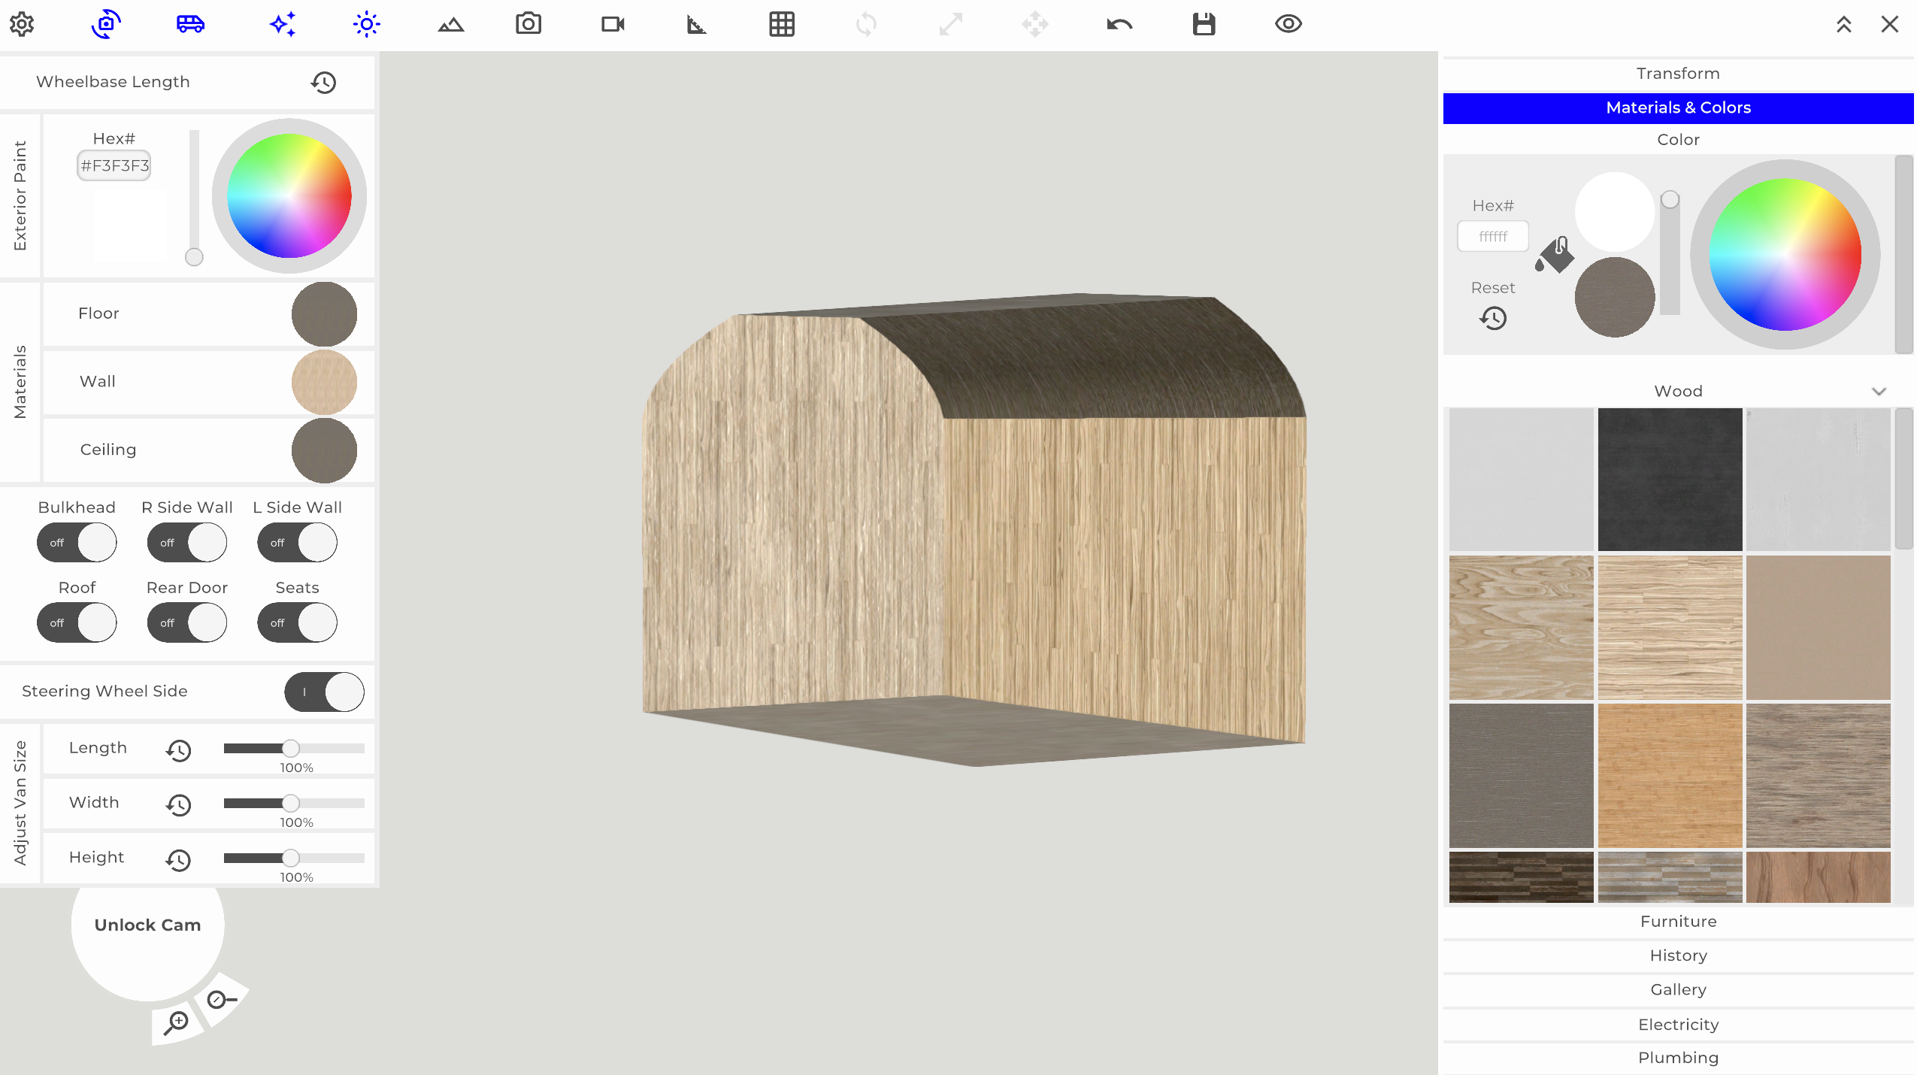Reset Height slider with its history icon

(178, 860)
